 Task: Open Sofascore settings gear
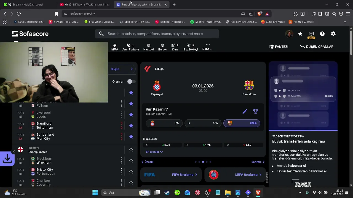coord(333,34)
